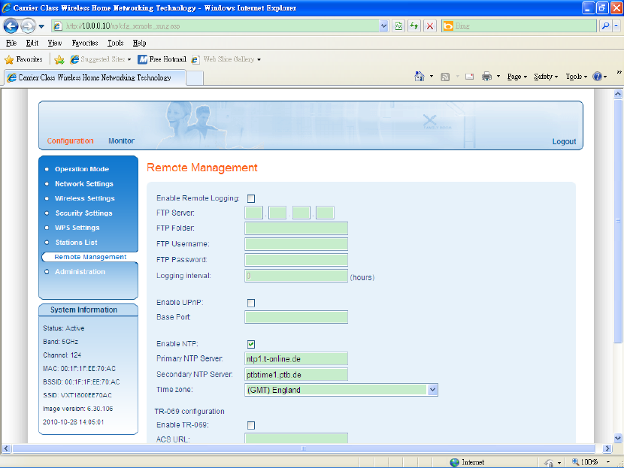Stop page loading with the red X icon

click(430, 26)
